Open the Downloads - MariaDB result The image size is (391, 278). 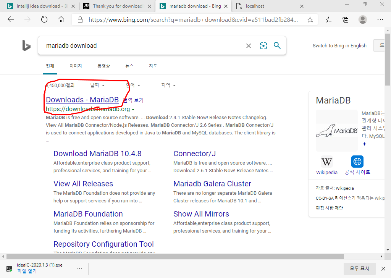(82, 100)
